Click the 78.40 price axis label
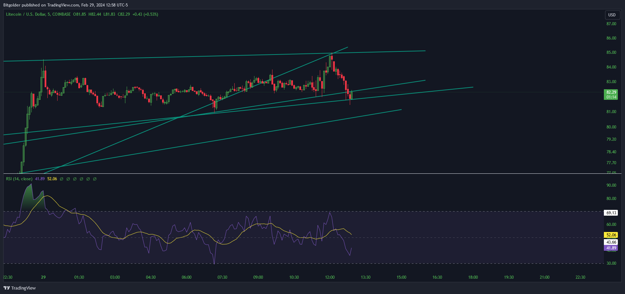Image resolution: width=625 pixels, height=294 pixels. point(611,152)
